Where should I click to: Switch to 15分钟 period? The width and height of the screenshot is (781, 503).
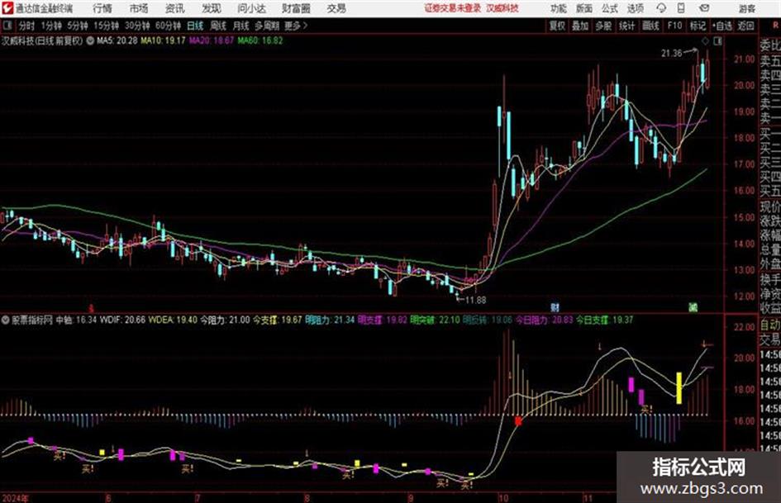[x=106, y=26]
